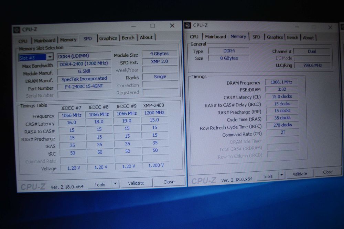Screen dimensions: 344x229
Task: Switch to Mainboard tab in right CPU-Z window
Action: (x=215, y=36)
